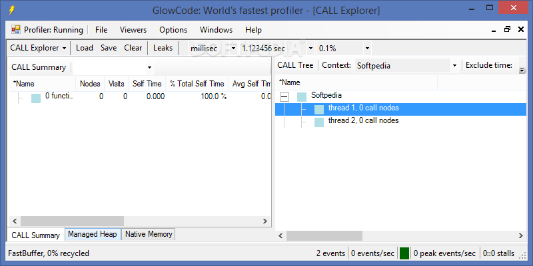The image size is (533, 266).
Task: Click left arrow of CALL Summary scrollbar
Action: 14,221
